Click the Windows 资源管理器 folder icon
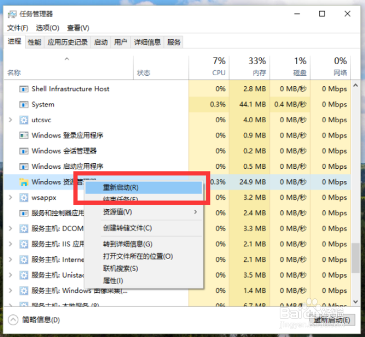This screenshot has height=337, width=365. 24,182
